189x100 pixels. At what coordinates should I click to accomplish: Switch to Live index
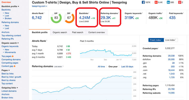[171, 40]
